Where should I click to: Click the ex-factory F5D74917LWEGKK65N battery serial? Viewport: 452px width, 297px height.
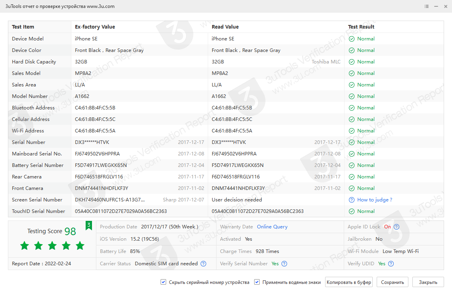pos(101,165)
